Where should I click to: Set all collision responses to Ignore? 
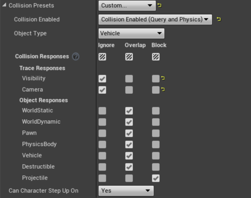pyautogui.click(x=102, y=56)
